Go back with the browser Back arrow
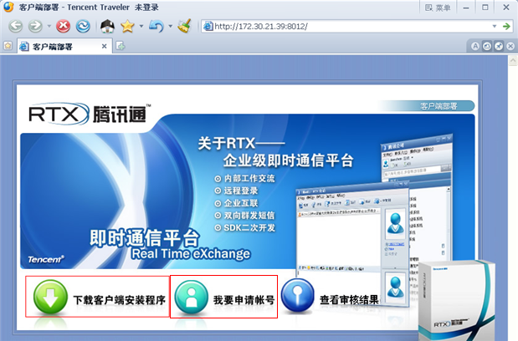The height and width of the screenshot is (341, 518). point(16,26)
